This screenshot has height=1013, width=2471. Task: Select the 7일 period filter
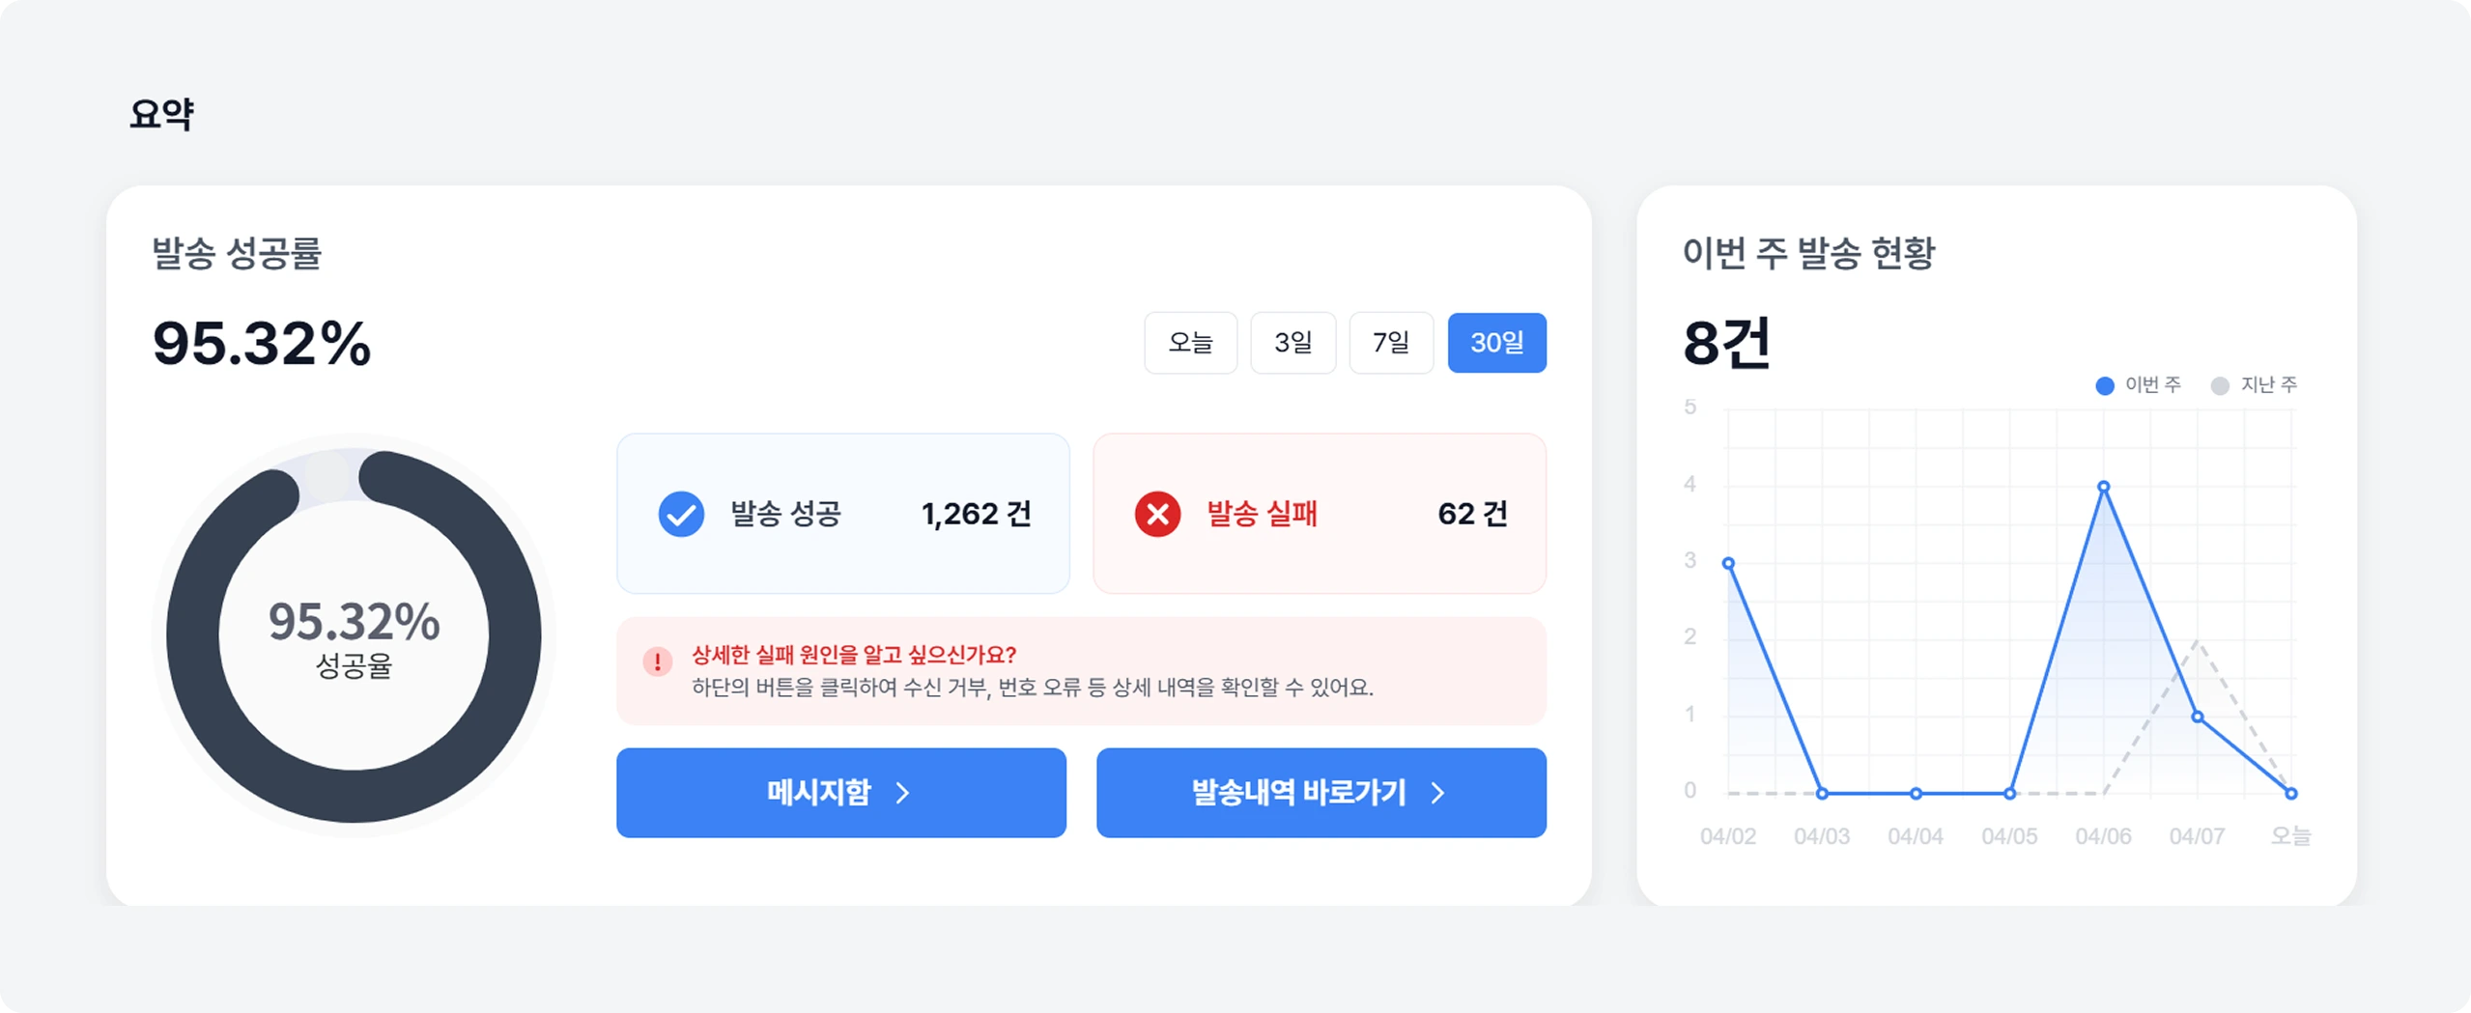[1391, 343]
